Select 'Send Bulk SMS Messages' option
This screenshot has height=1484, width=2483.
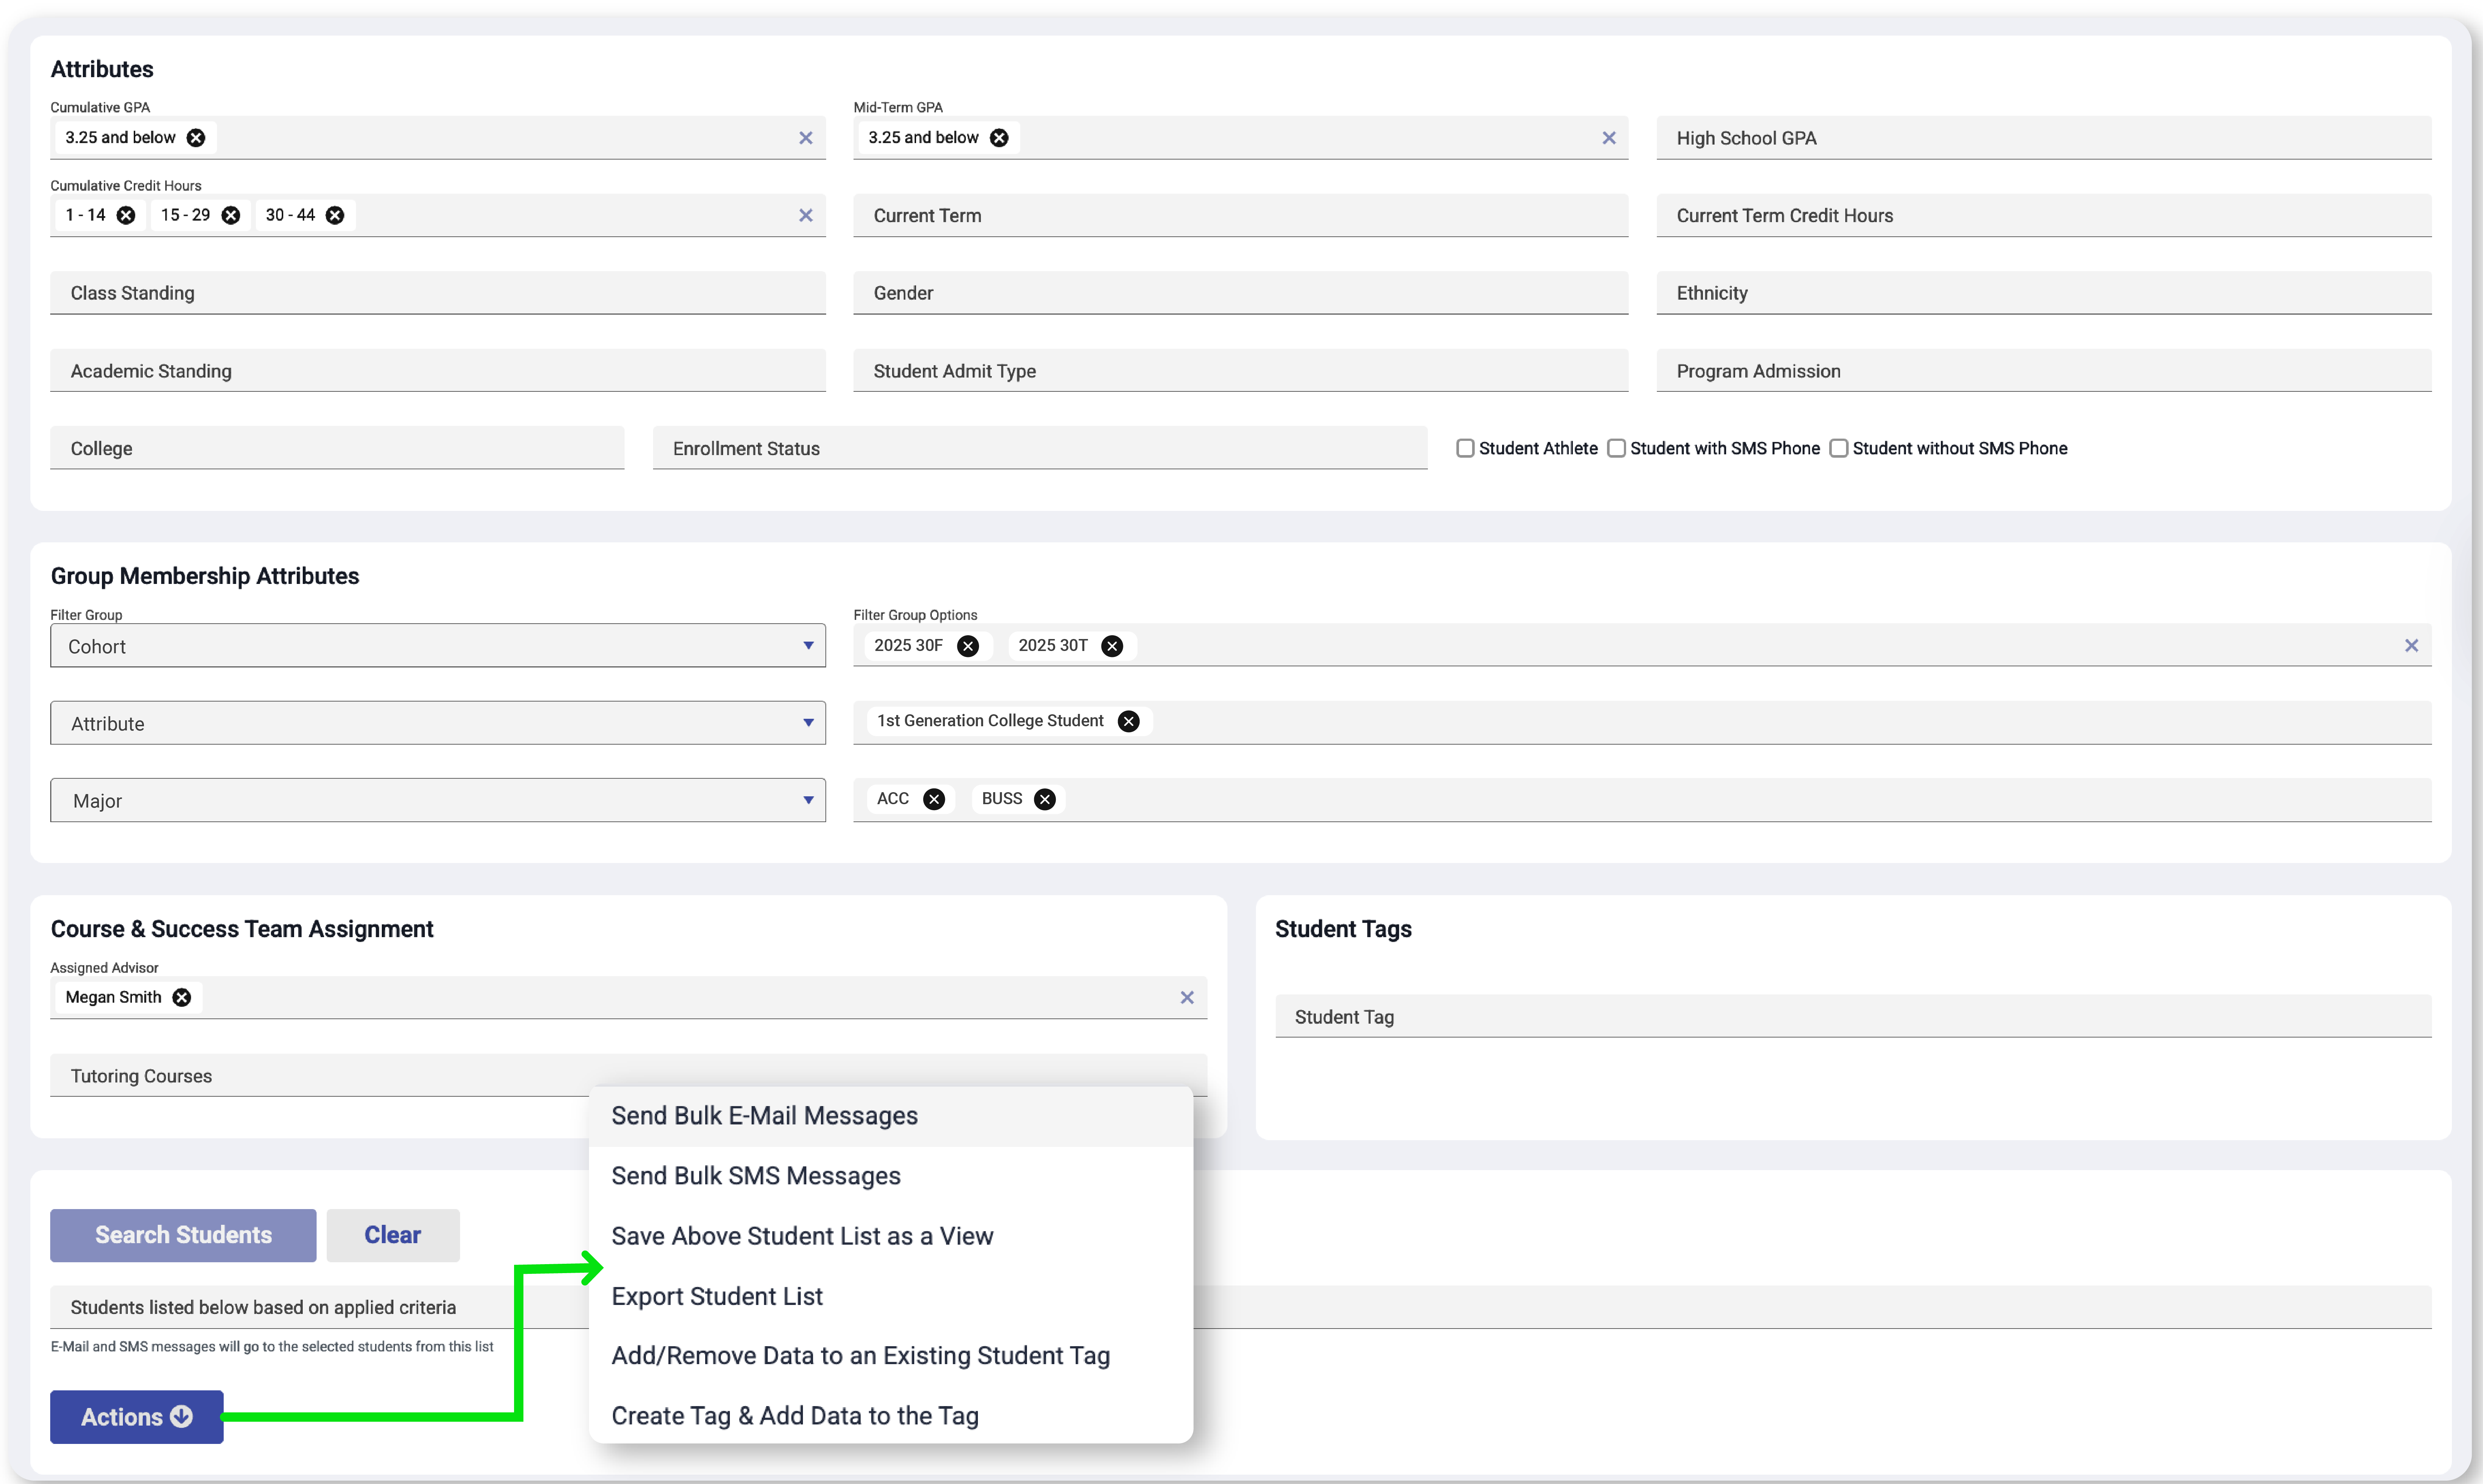(756, 1176)
